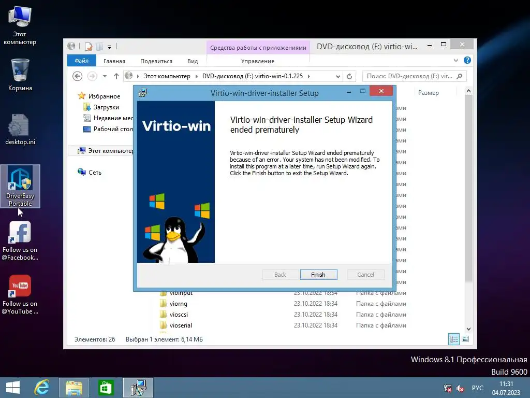This screenshot has width=530, height=398.
Task: Click the muted volume tray icon
Action: [460, 388]
